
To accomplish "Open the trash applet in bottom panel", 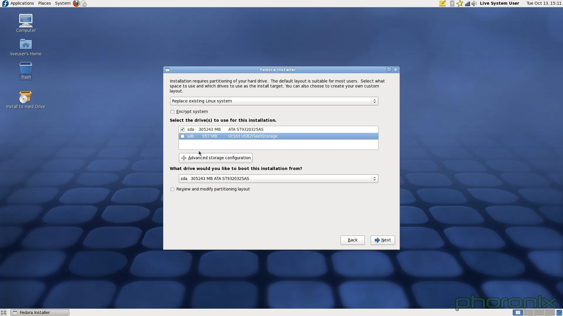I will click(x=559, y=312).
